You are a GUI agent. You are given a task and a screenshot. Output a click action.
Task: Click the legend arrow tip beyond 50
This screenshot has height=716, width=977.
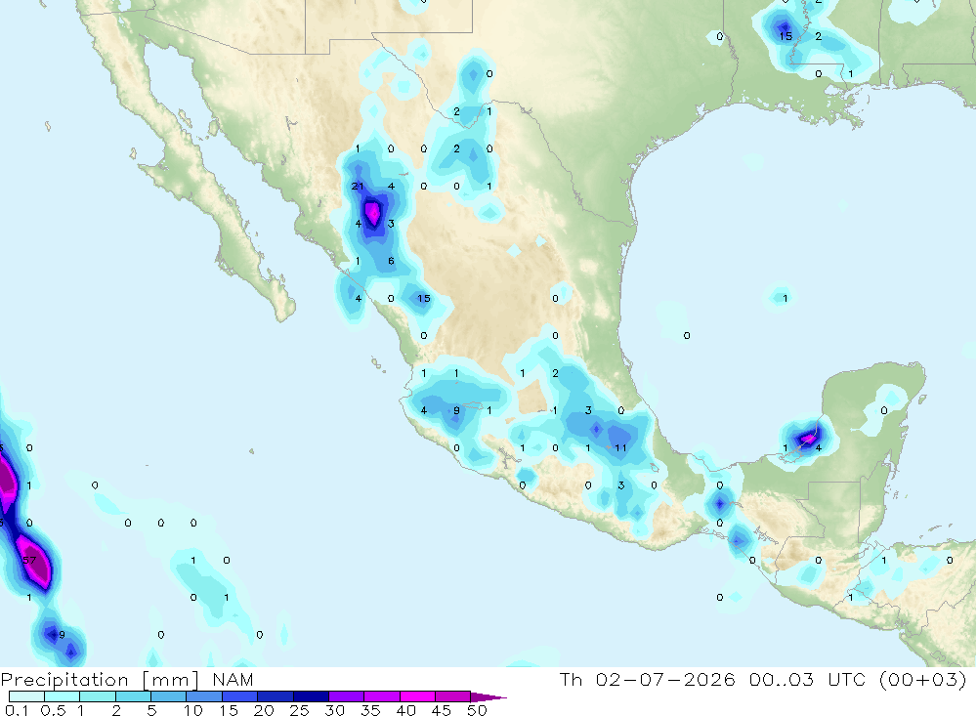click(x=488, y=696)
